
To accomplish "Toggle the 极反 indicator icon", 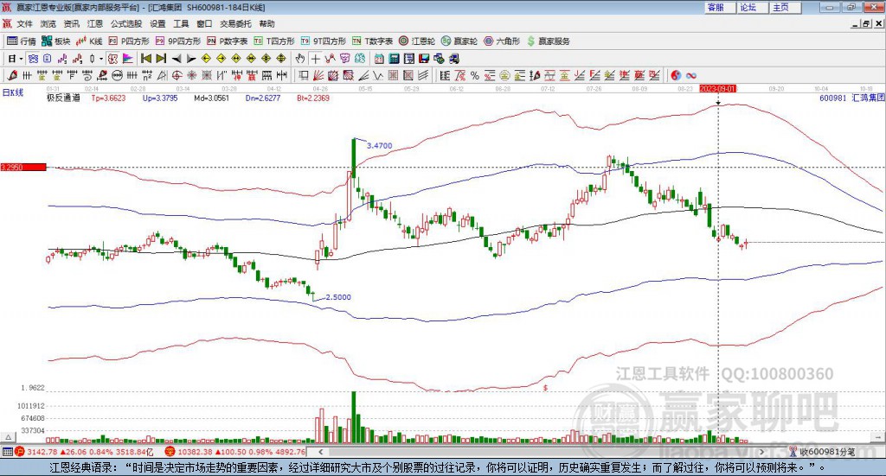I will pos(113,59).
